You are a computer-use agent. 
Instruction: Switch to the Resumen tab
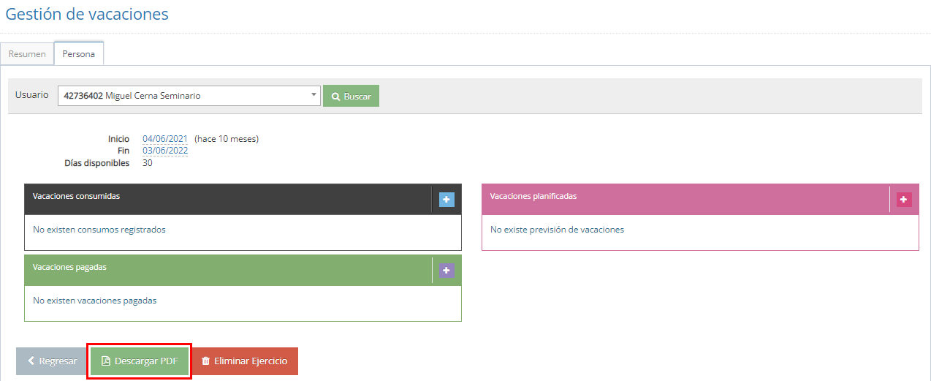click(x=27, y=54)
